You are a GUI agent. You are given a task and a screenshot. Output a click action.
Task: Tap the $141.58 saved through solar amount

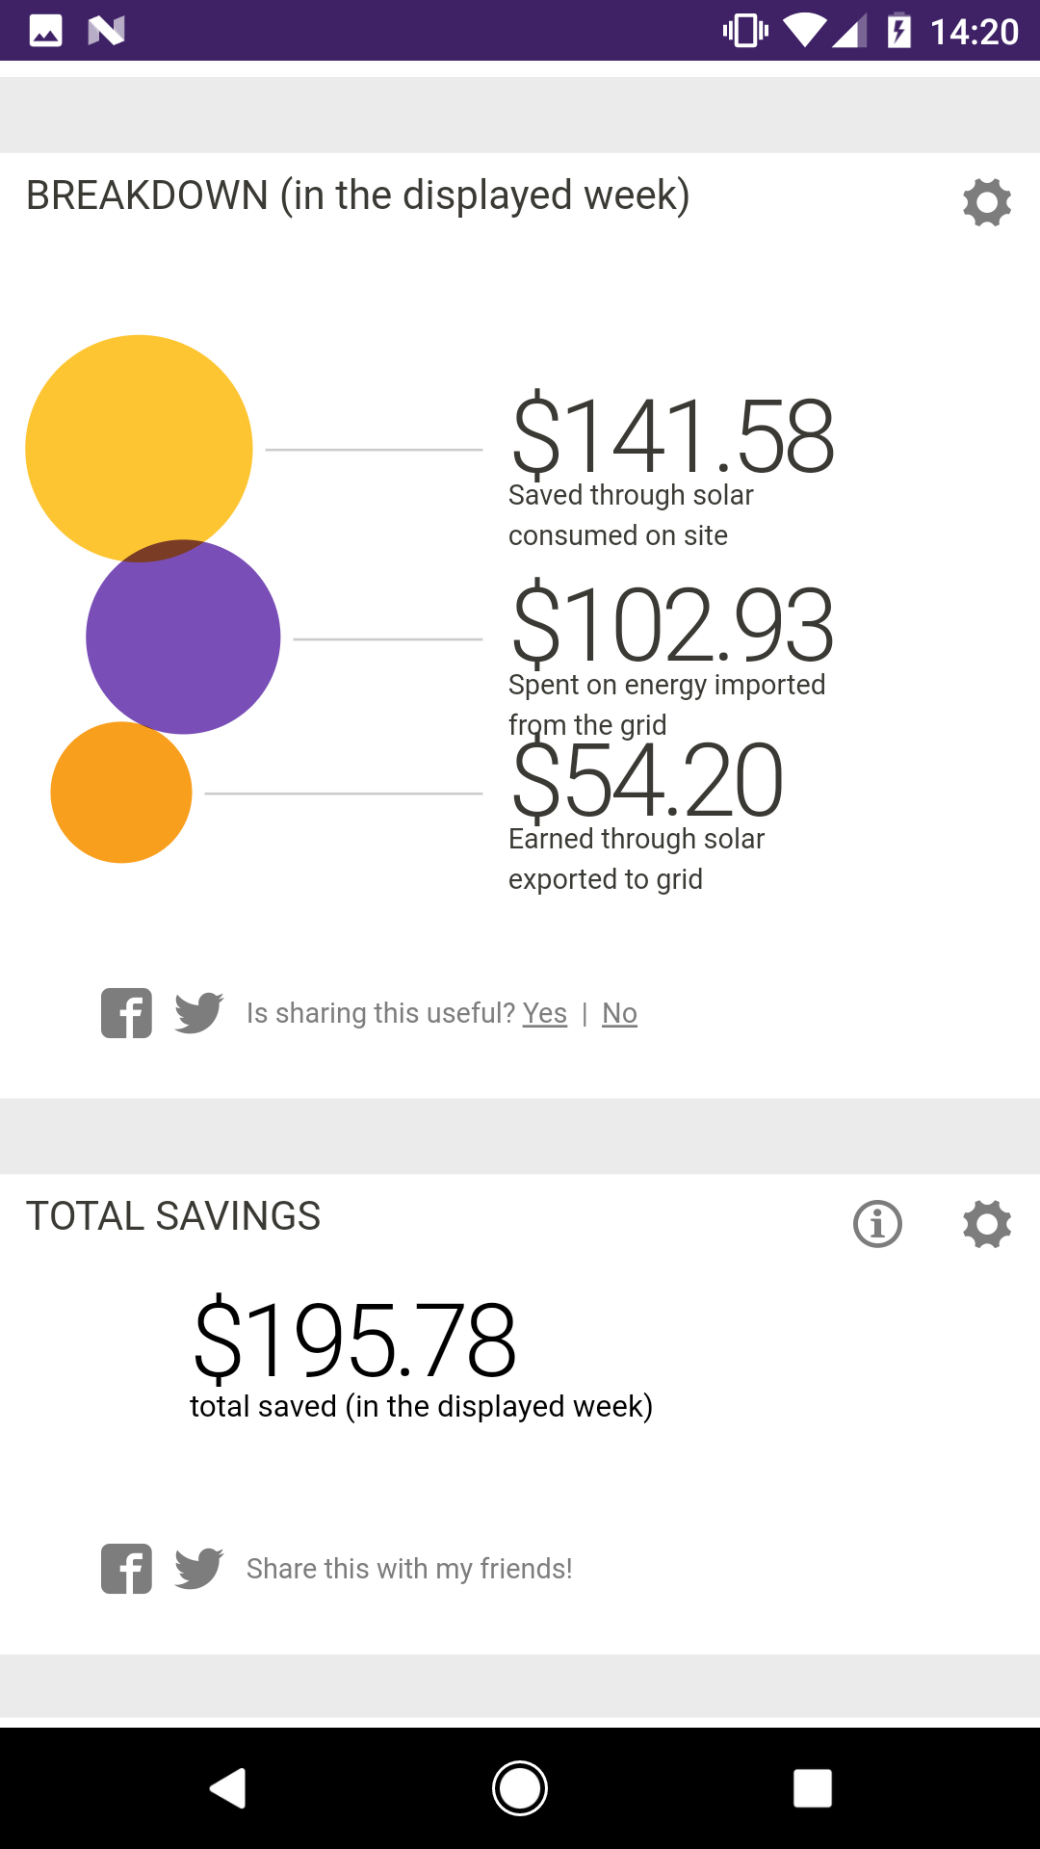672,436
